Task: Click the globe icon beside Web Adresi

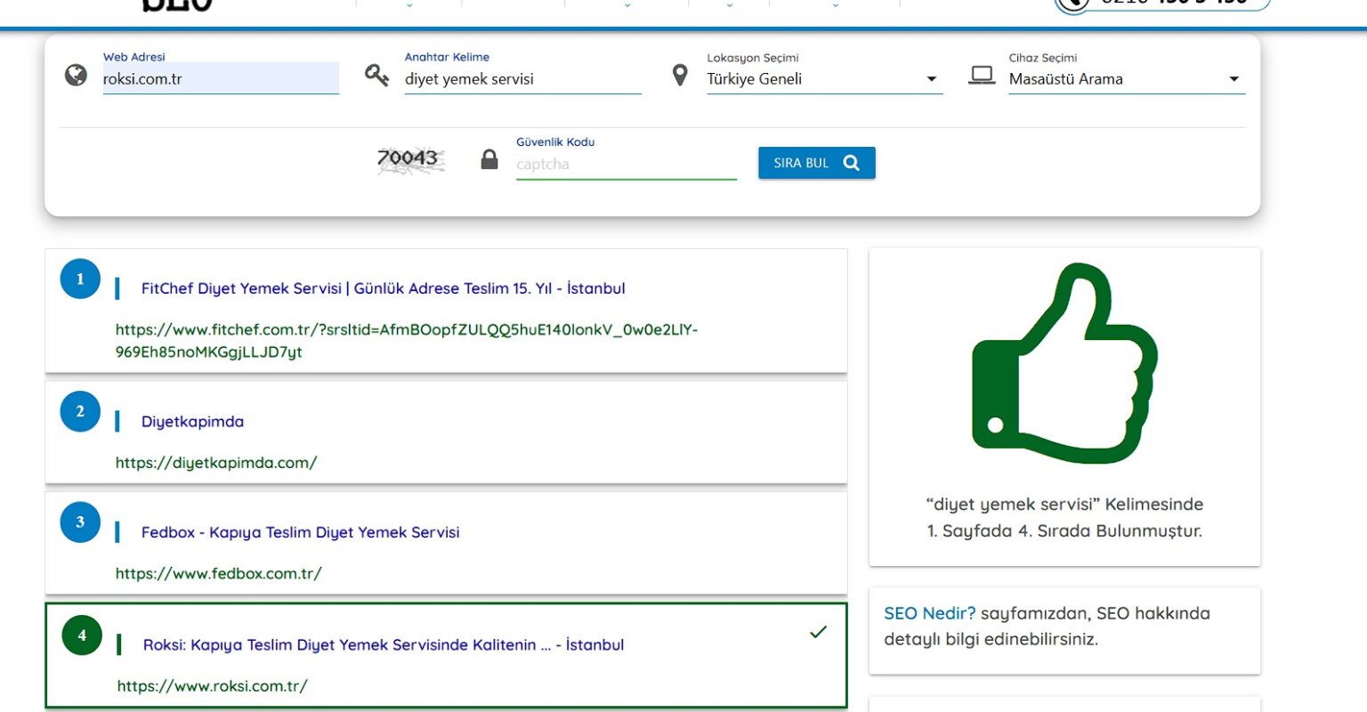Action: [77, 76]
